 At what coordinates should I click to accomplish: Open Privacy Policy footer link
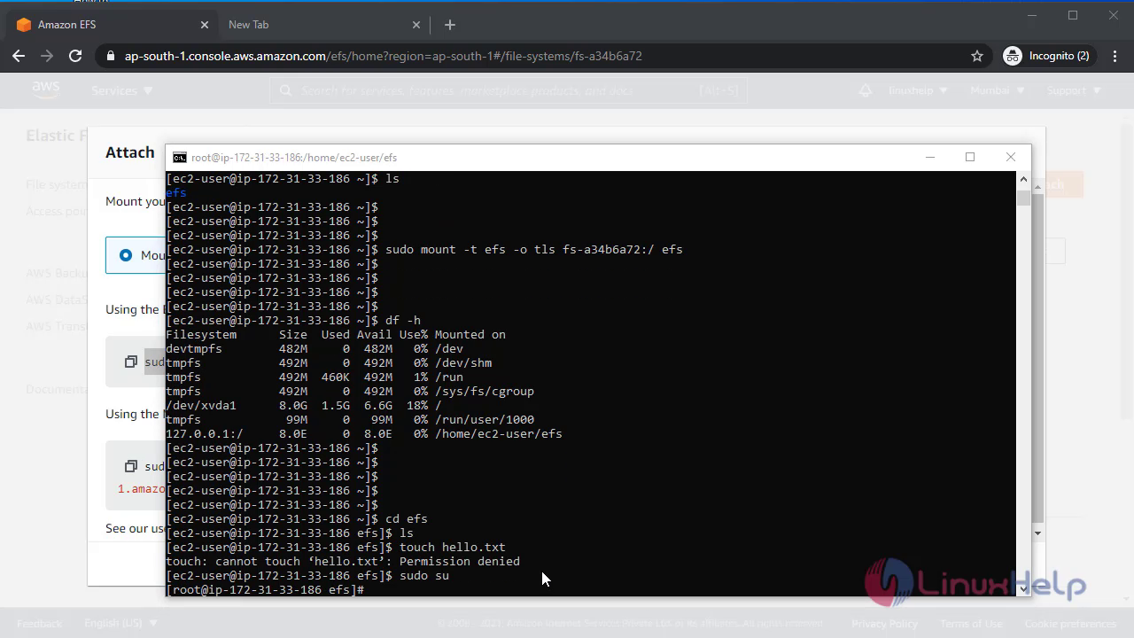pyautogui.click(x=884, y=624)
